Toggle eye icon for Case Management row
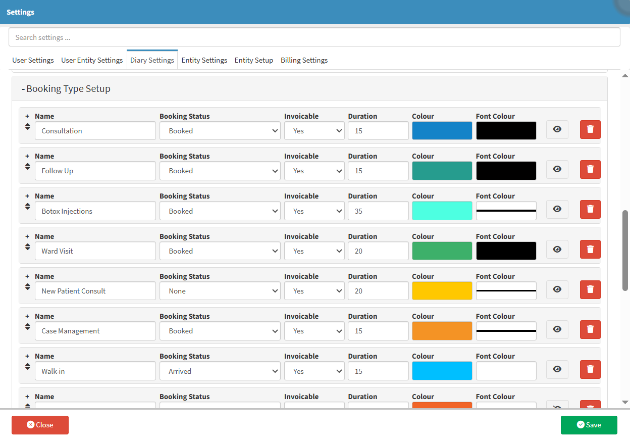Viewport: 630px width, 441px height. (x=557, y=330)
